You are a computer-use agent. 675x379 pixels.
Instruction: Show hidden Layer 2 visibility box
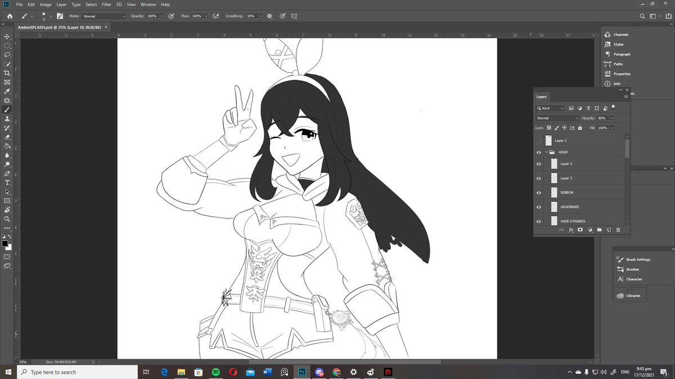click(x=539, y=140)
